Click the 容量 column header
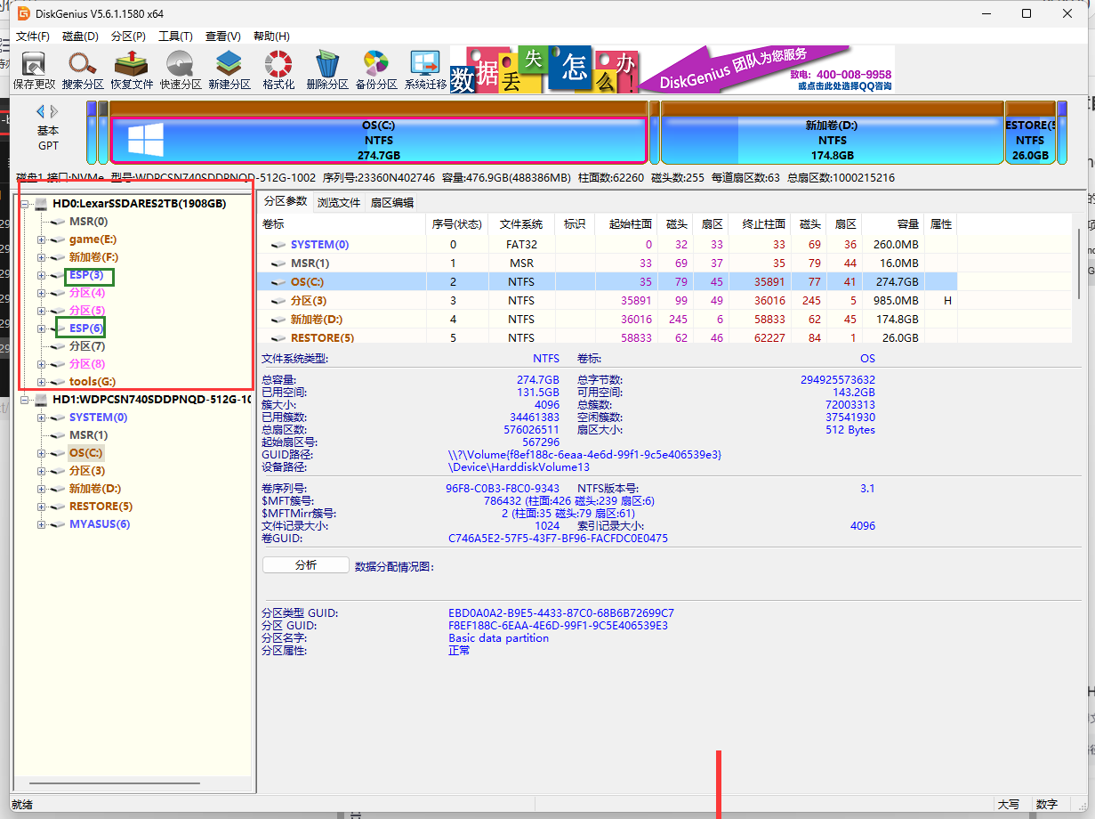1095x819 pixels. click(x=892, y=224)
